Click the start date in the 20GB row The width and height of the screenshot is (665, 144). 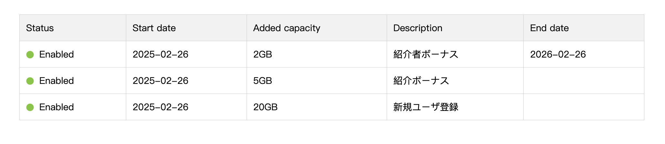[160, 107]
